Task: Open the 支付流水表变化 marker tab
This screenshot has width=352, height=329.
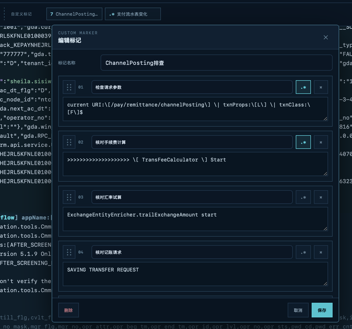Action: 133,14
